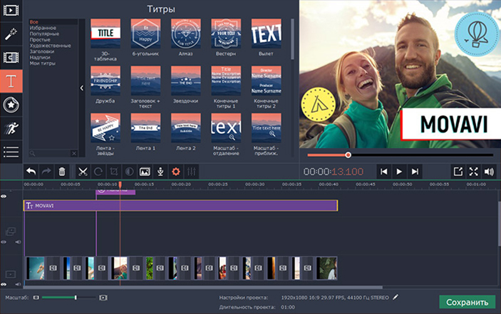Screen dimensions: 501x314
Task: Click the volume speaker icon
Action: click(x=489, y=171)
